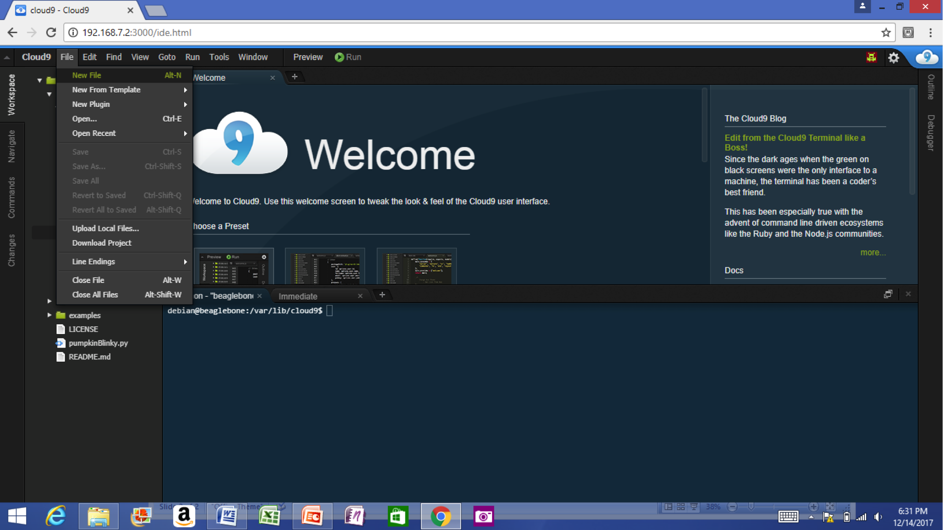Click the Welcome page vertical scrollbar
Image resolution: width=943 pixels, height=530 pixels.
(704, 125)
